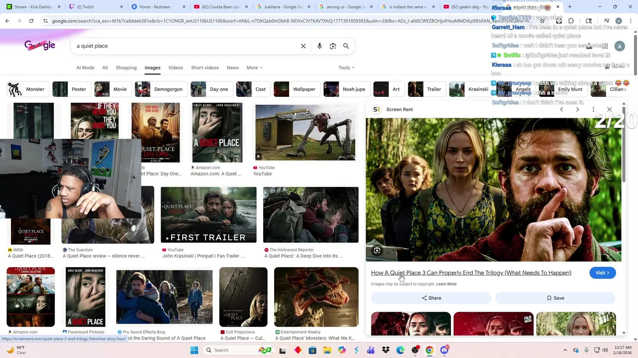Image resolution: width=638 pixels, height=358 pixels.
Task: Filter images by Day one chip
Action: [211, 89]
